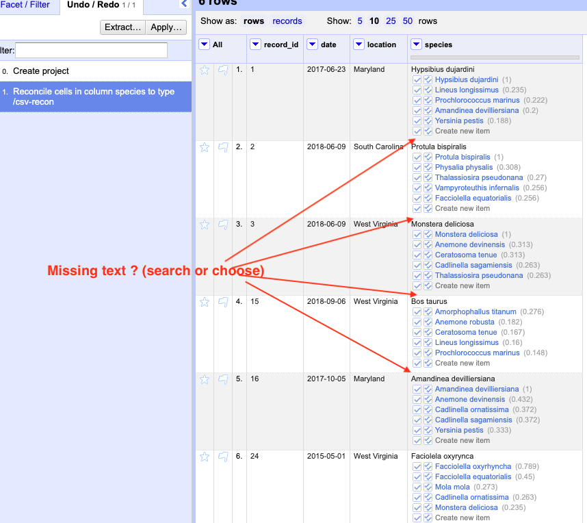
Task: Match this cell to Anemone devinensis (0.313)
Action: (417, 244)
